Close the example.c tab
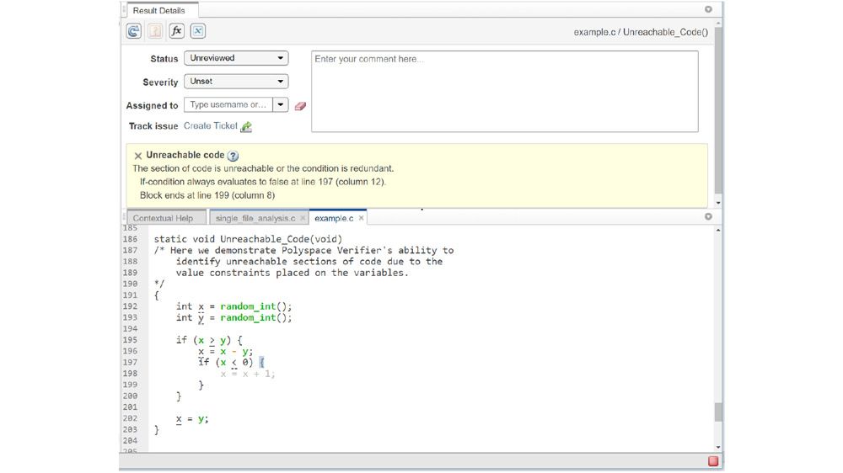Screen dimensions: 843x473 (361, 218)
